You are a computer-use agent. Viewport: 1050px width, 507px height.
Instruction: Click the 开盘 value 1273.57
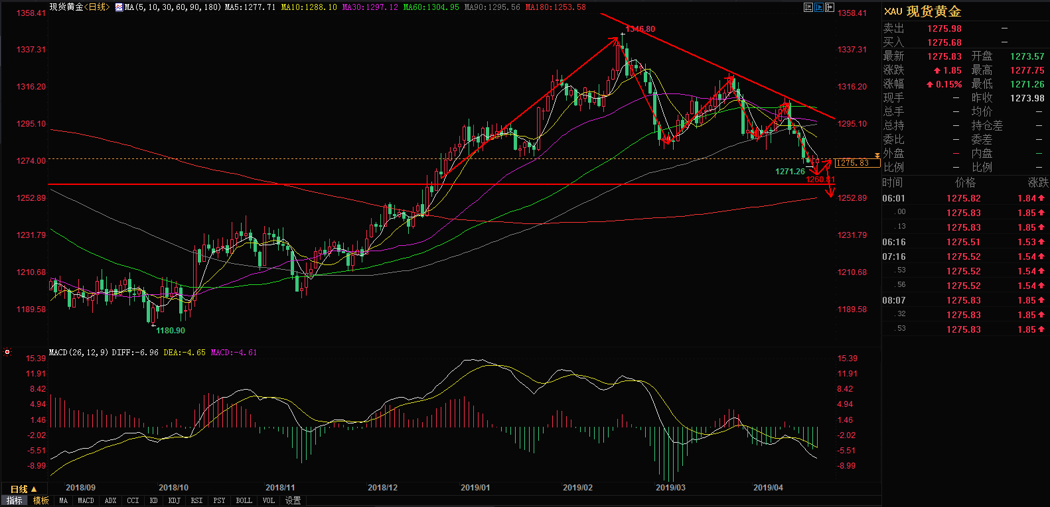pyautogui.click(x=1027, y=56)
